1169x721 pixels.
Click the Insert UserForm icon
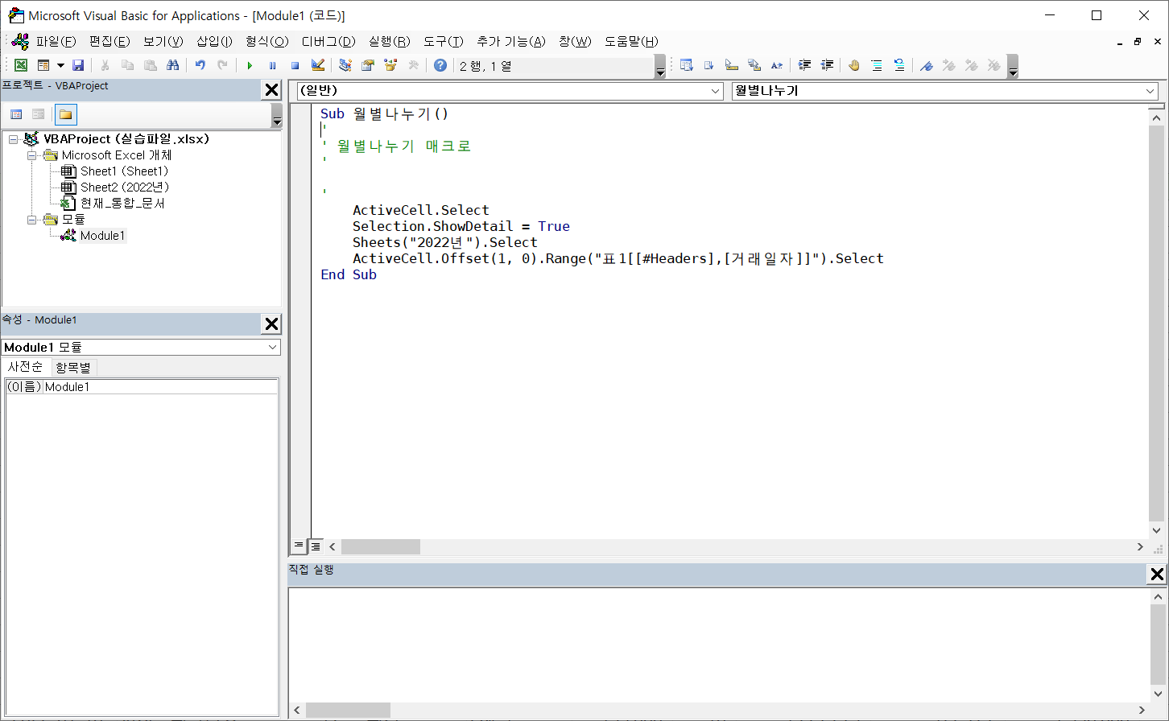click(43, 65)
